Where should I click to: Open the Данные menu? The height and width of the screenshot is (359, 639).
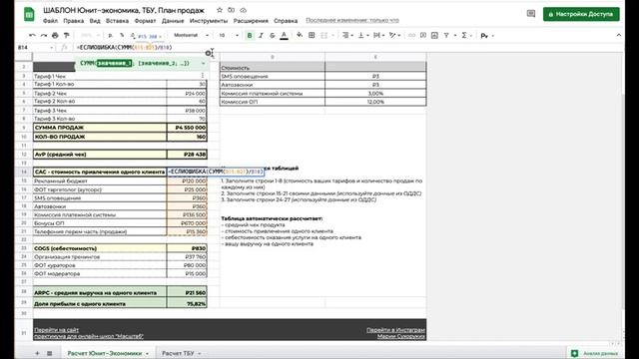[x=173, y=21]
